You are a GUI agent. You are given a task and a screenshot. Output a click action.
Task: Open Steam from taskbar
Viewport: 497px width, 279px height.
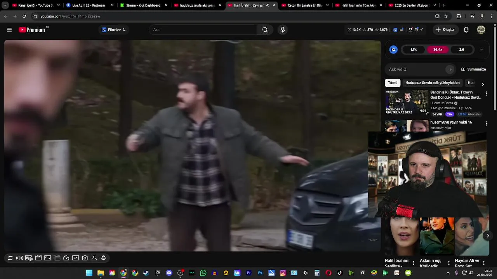click(146, 273)
